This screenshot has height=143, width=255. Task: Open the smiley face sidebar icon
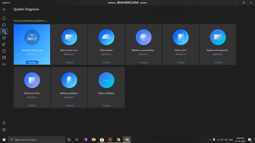(4, 38)
